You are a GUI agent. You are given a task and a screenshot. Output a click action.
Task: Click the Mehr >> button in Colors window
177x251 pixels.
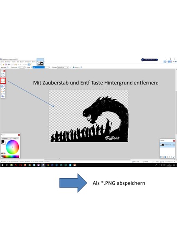point(16,138)
